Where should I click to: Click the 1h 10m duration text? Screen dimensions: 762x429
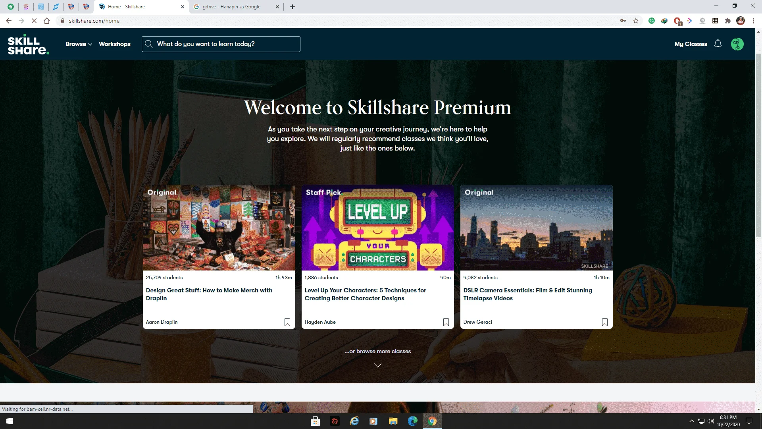click(602, 278)
